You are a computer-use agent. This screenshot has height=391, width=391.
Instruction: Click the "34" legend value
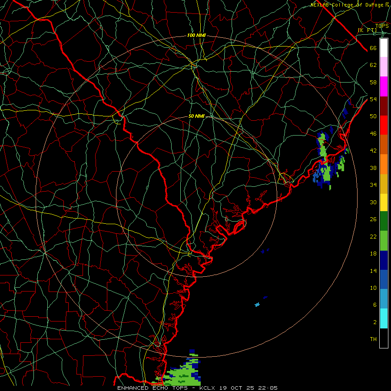pos(373,185)
